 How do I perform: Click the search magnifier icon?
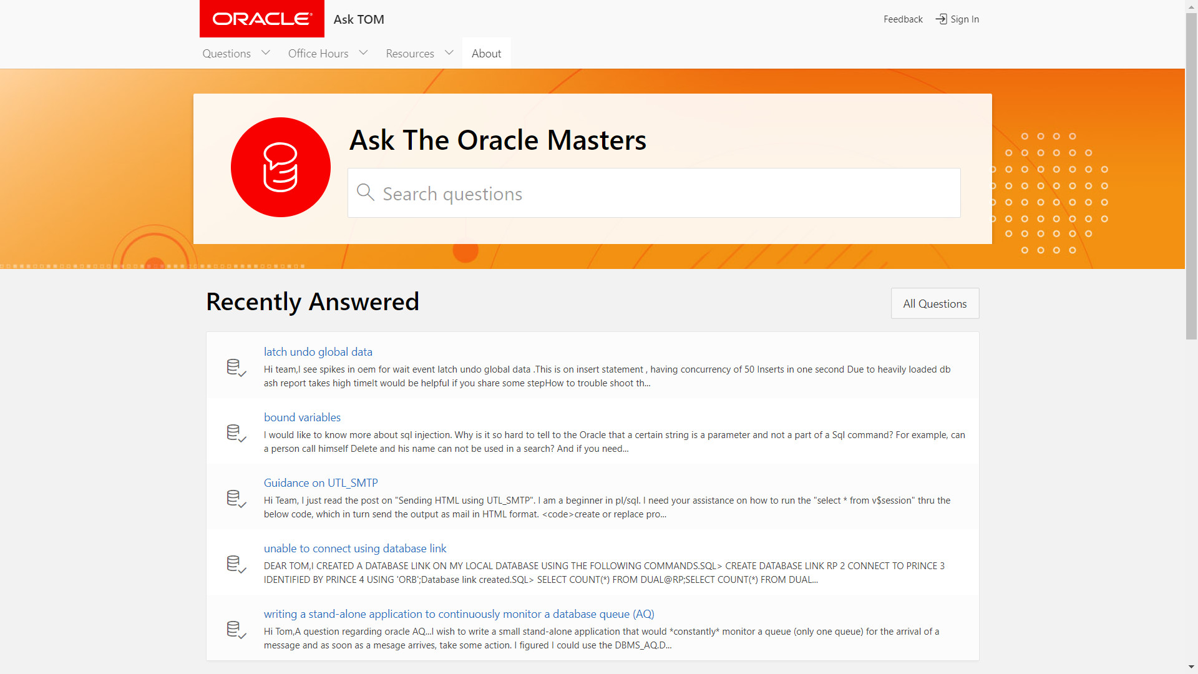[366, 192]
